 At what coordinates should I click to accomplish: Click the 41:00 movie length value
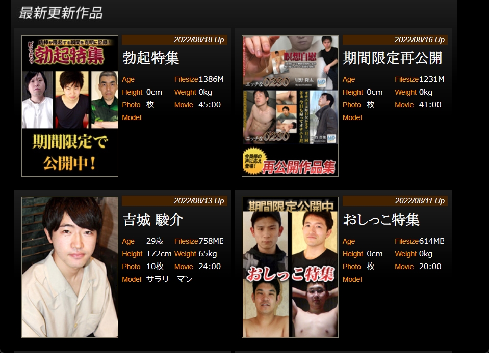[430, 105]
